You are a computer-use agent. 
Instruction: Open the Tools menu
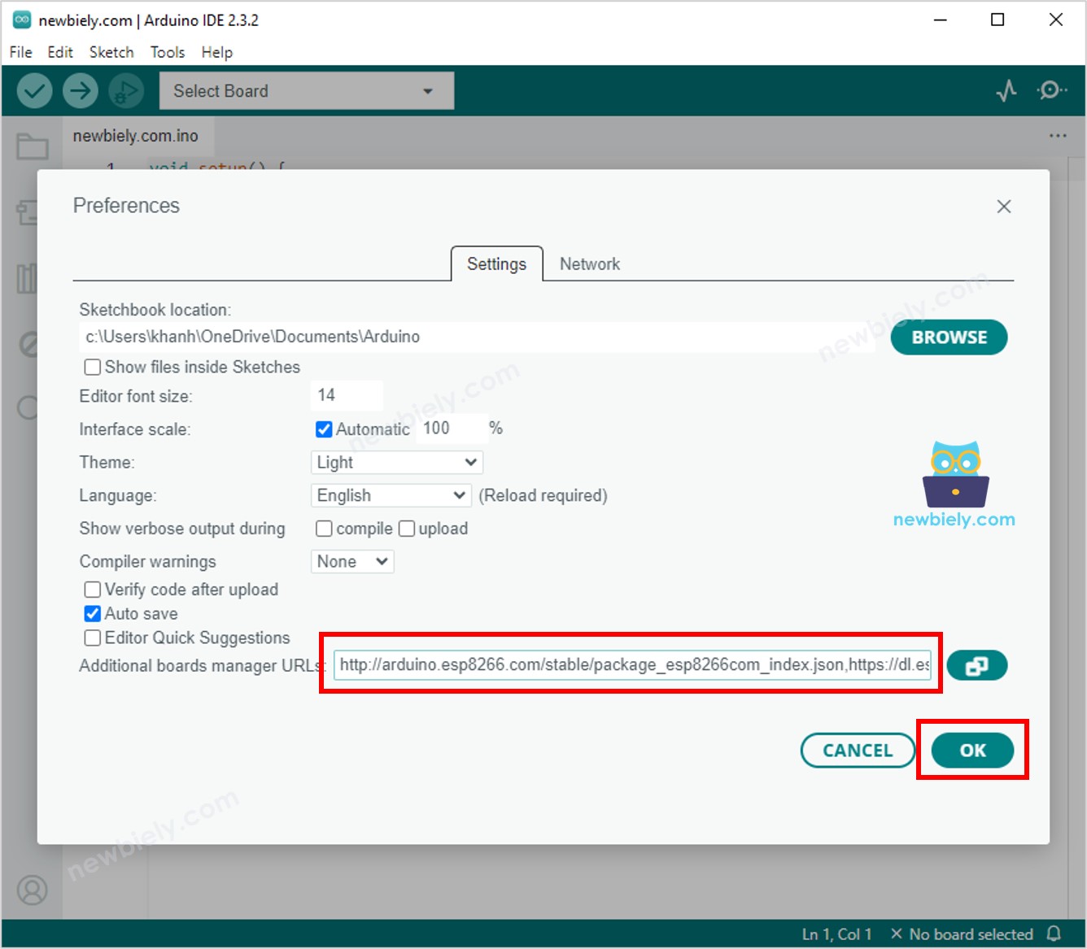pyautogui.click(x=167, y=52)
